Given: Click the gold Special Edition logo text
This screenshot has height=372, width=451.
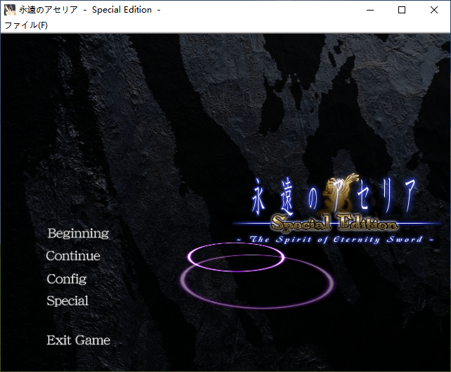Looking at the screenshot, I should pos(334,224).
